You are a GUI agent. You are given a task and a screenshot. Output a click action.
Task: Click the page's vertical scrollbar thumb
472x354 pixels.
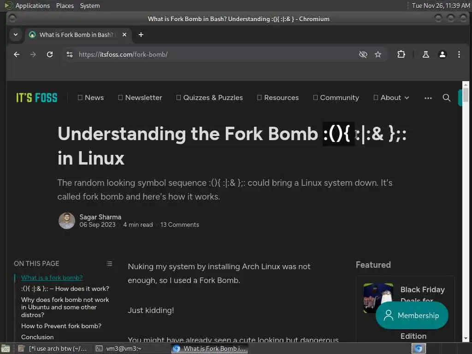[x=466, y=95]
